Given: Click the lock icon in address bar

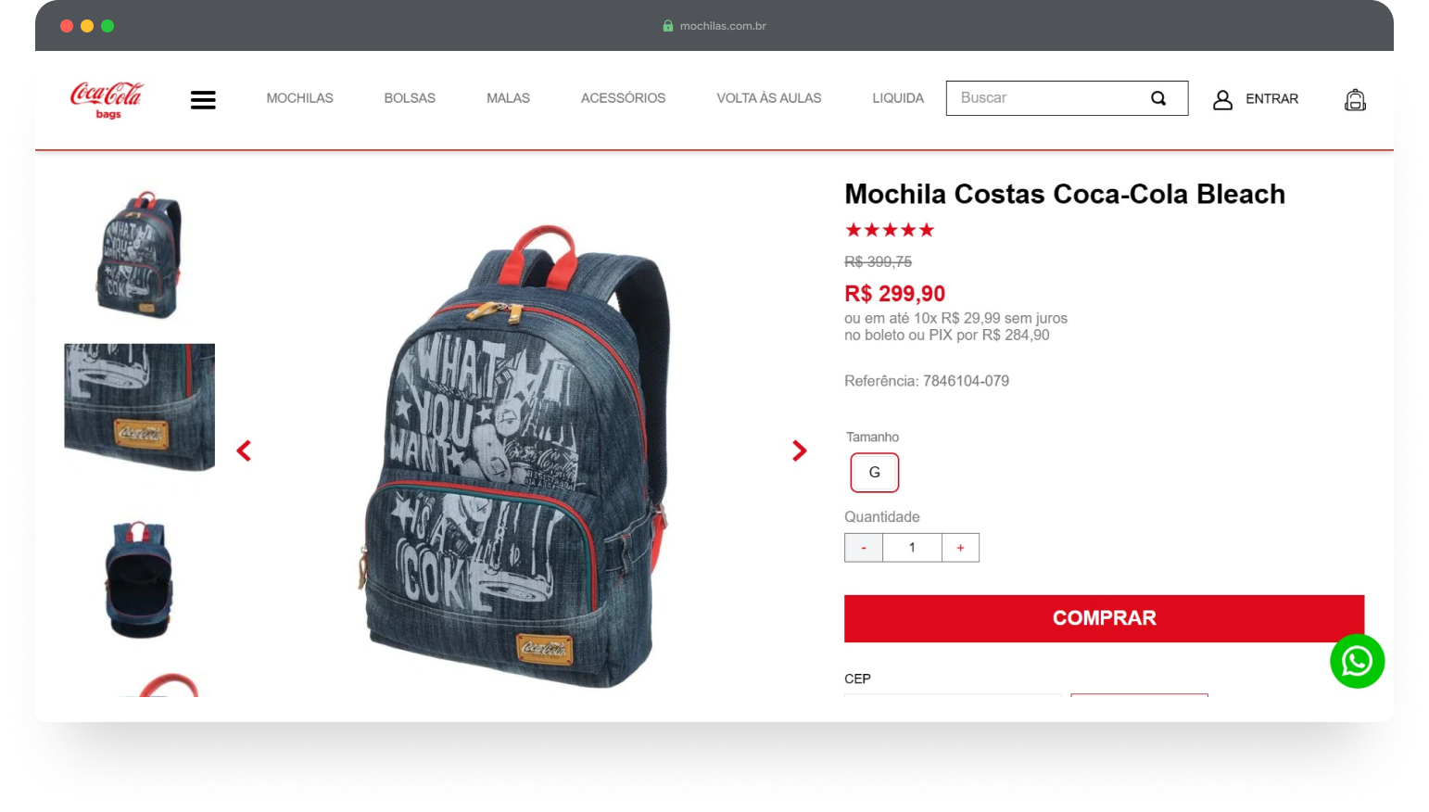Looking at the screenshot, I should [668, 26].
